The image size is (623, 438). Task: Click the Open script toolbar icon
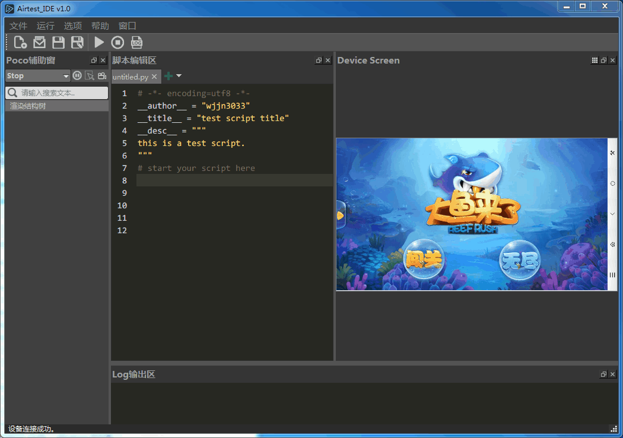click(39, 42)
